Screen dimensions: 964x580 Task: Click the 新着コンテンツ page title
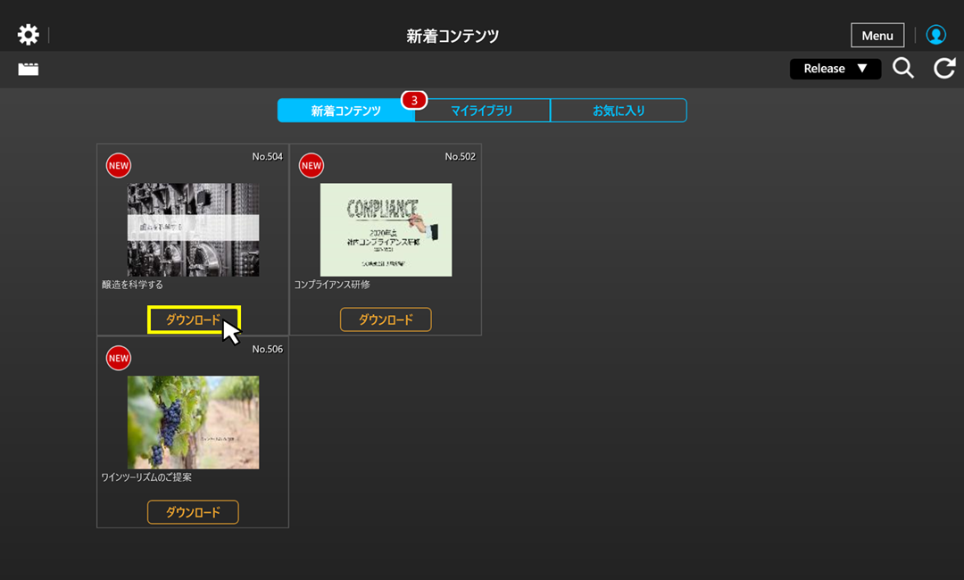pos(453,37)
